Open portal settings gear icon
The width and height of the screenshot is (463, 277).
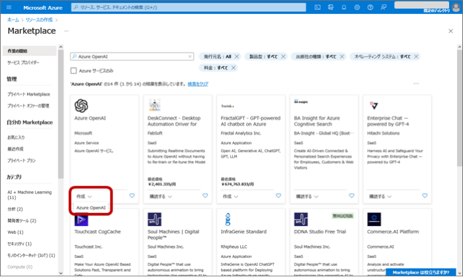(357, 7)
